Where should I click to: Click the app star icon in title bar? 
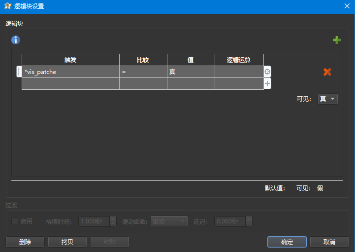[x=8, y=6]
